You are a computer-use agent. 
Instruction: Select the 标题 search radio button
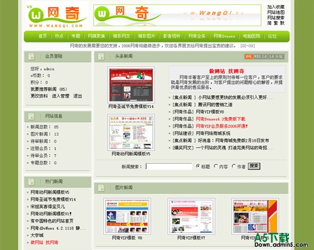point(198,166)
